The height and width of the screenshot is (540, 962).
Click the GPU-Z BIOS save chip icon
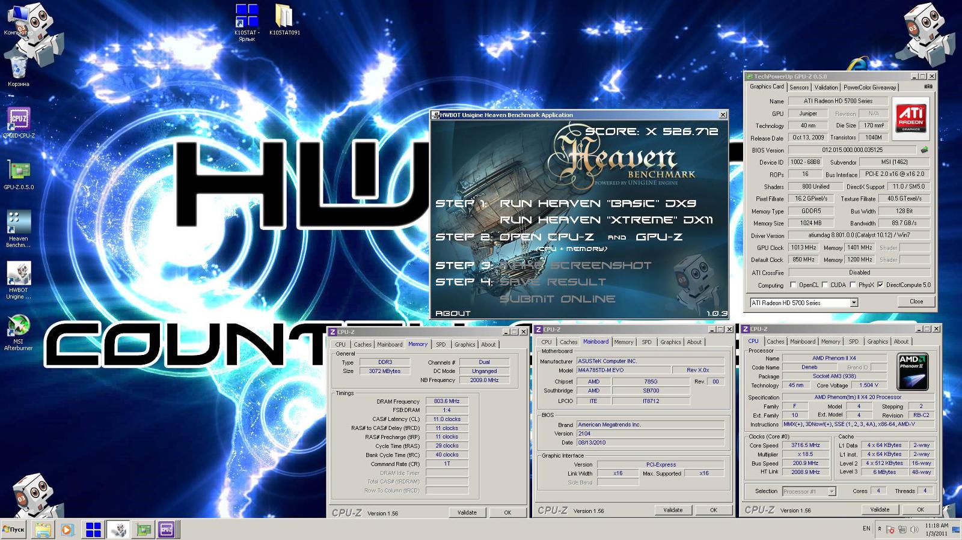tap(925, 150)
